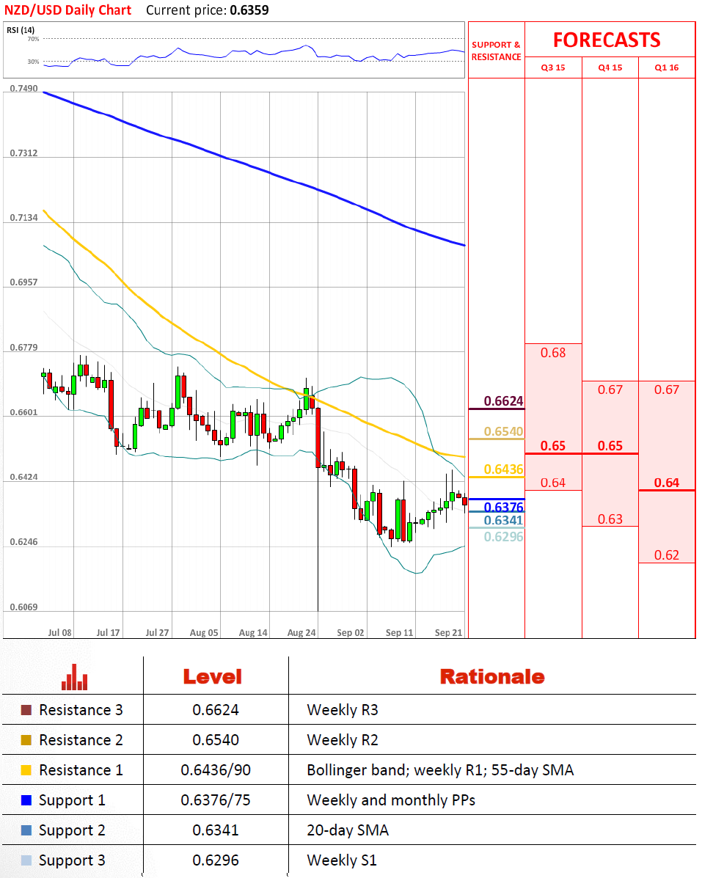Click the Rationale table column header
The image size is (702, 878).
[492, 677]
